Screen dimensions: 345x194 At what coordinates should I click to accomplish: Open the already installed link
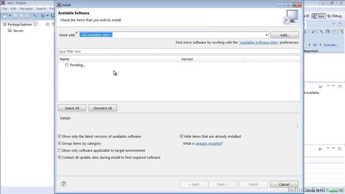pyautogui.click(x=209, y=144)
